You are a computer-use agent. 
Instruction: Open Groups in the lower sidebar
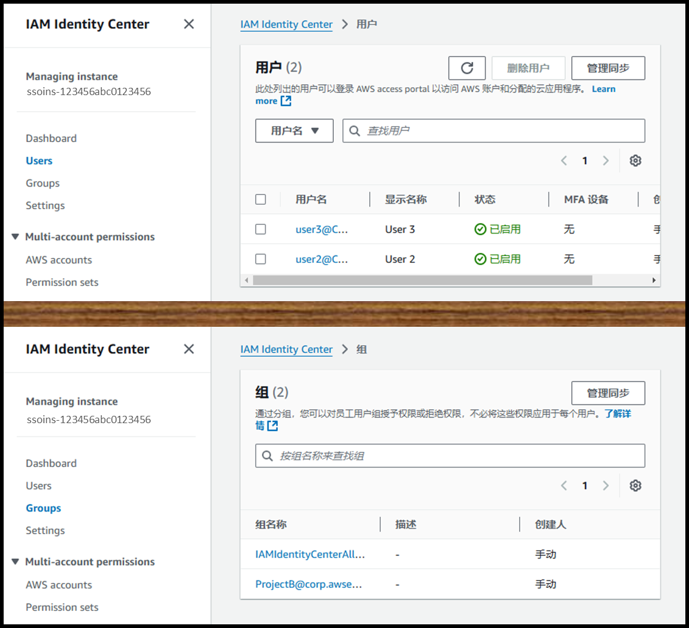point(43,508)
